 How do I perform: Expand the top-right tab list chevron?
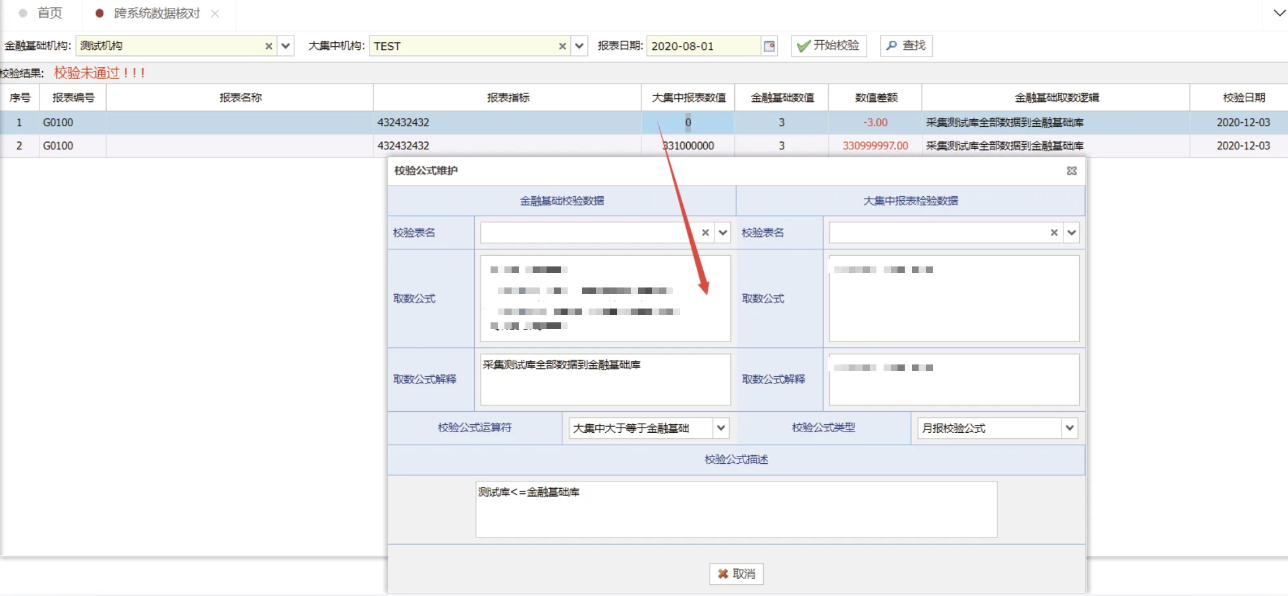pos(1279,13)
